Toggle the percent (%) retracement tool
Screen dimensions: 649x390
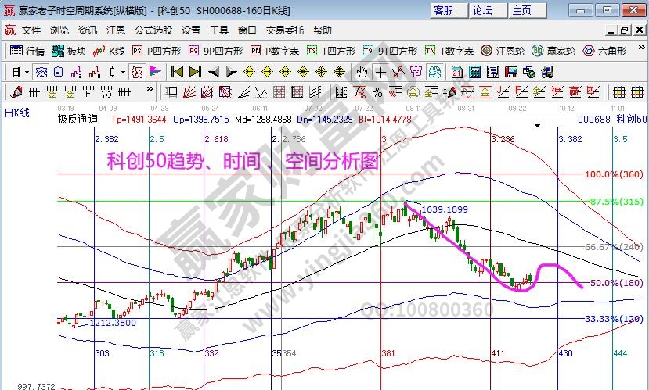377,92
